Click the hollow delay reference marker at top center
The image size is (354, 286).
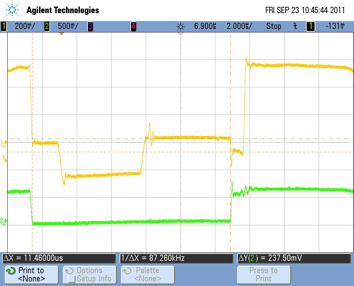(180, 33)
